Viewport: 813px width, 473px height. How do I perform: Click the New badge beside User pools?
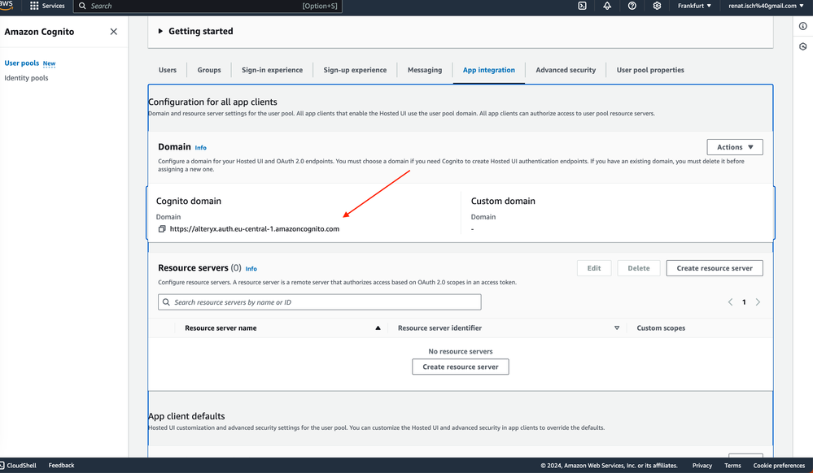(x=50, y=63)
